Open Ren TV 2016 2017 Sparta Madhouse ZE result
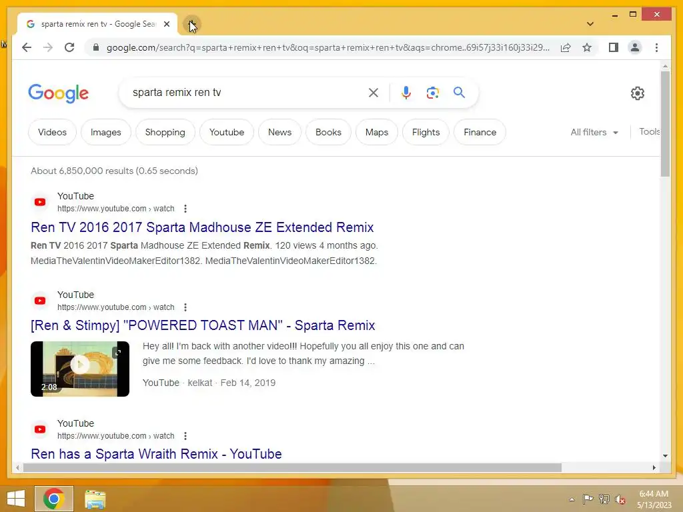Viewport: 683px width, 512px height. (202, 227)
